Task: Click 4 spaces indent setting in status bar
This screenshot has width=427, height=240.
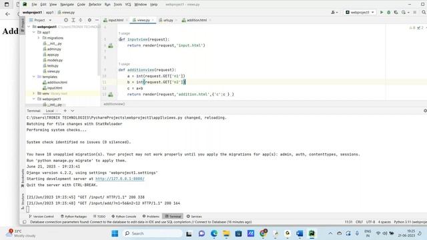Action: pos(384,222)
